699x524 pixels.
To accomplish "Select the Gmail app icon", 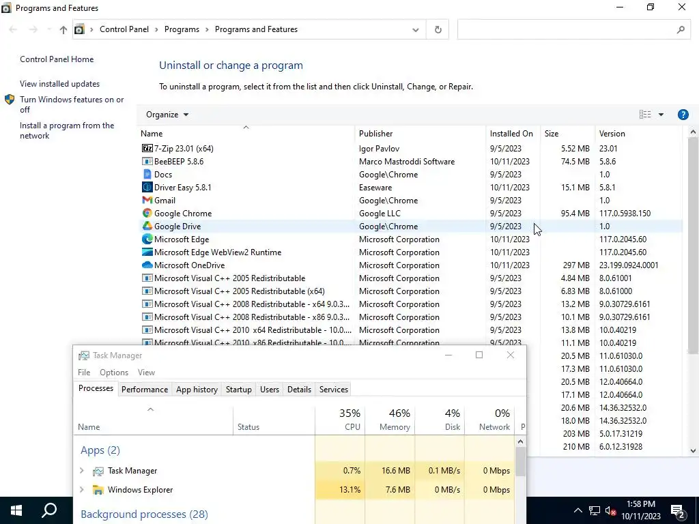I will (147, 200).
